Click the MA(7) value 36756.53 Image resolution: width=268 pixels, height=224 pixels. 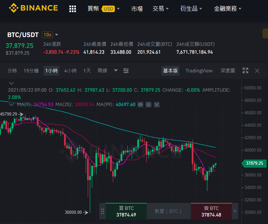(44, 104)
